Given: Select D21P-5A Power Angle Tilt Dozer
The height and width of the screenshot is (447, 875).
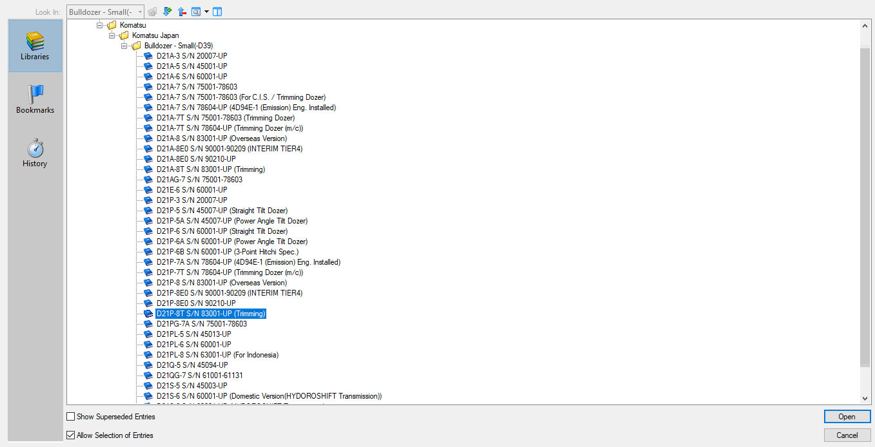Looking at the screenshot, I should click(x=231, y=221).
